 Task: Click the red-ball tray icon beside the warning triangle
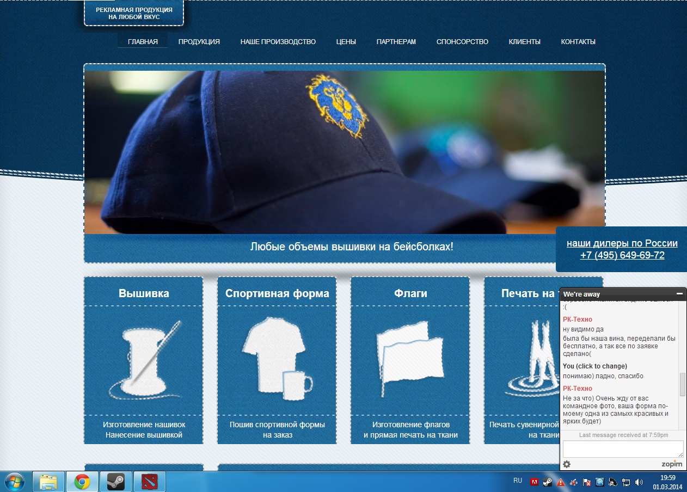[x=574, y=482]
